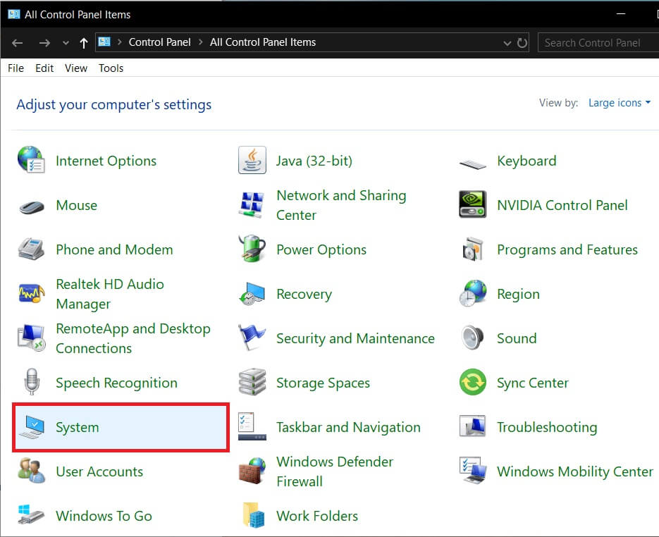Go forward with the Forward arrow
This screenshot has height=537, width=659.
click(44, 42)
